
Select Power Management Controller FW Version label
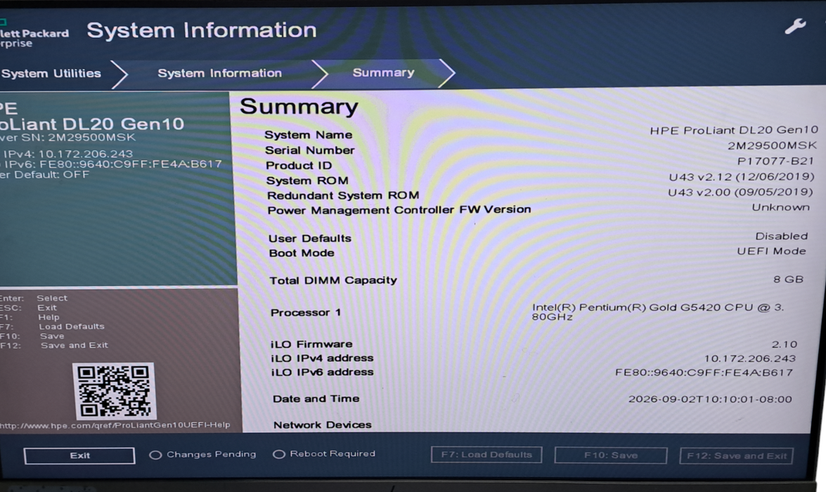point(399,209)
